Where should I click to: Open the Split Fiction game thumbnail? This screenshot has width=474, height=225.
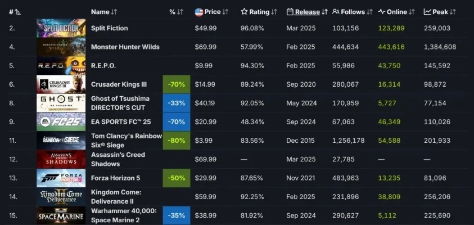(x=61, y=28)
